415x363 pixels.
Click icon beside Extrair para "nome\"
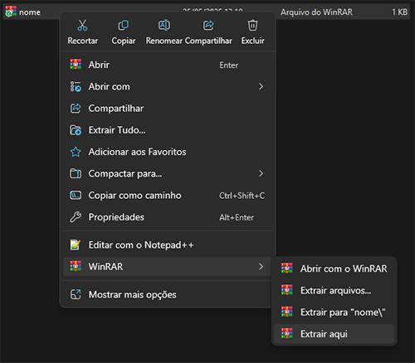[x=287, y=312]
